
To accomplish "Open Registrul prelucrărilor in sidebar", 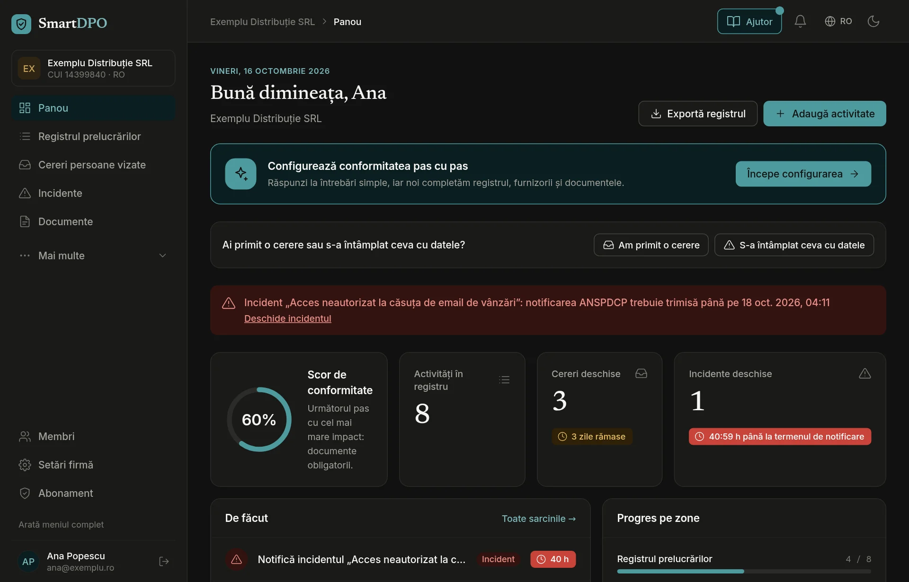I will pyautogui.click(x=93, y=136).
